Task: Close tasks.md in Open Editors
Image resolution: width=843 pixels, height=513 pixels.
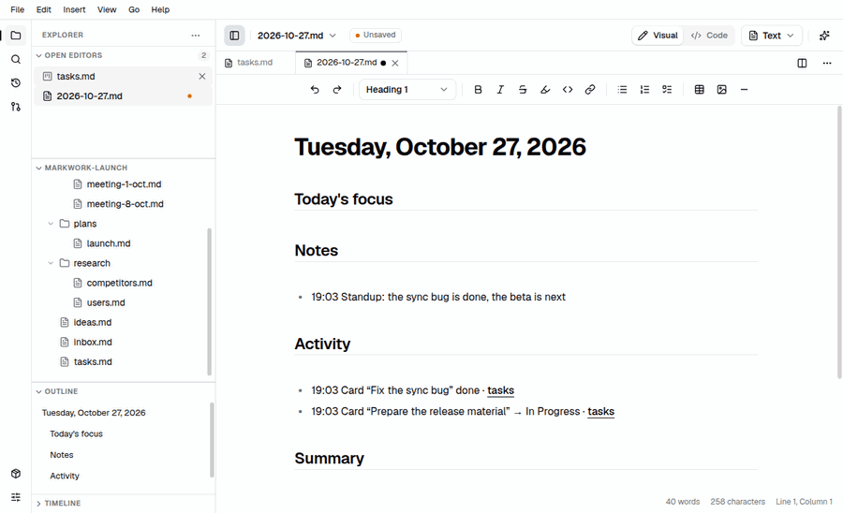Action: pyautogui.click(x=202, y=76)
